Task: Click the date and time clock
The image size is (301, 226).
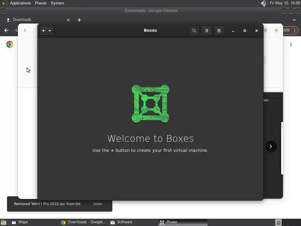Action: [285, 3]
